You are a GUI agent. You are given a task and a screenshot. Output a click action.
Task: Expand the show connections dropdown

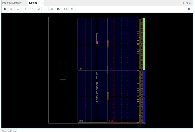click(72, 9)
